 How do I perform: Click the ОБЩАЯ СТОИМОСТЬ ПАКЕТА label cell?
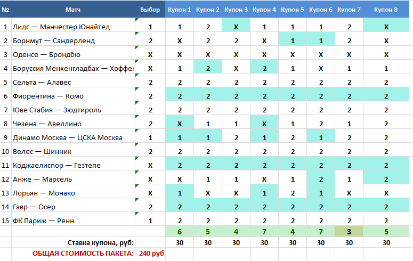(73, 253)
